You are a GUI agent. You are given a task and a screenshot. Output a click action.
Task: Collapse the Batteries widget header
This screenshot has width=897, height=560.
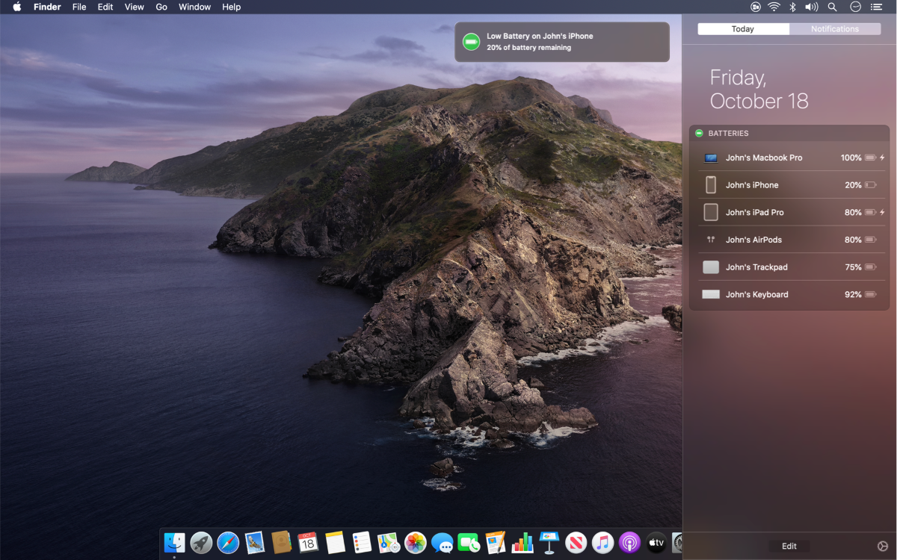pyautogui.click(x=699, y=133)
